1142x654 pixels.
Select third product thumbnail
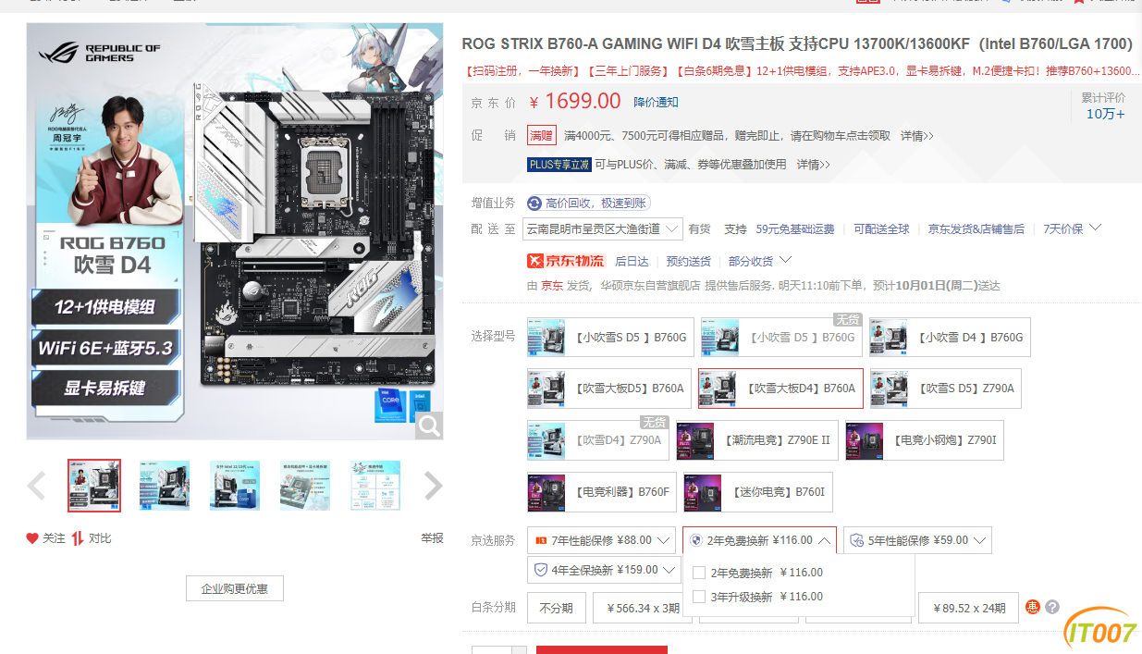(x=235, y=486)
